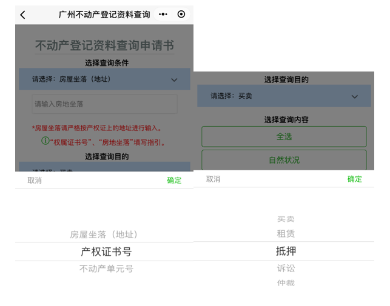
Task: Click the green info icon beside 填写指引
Action: (x=45, y=141)
